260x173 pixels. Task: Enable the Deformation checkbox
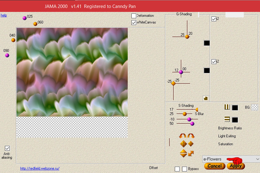coord(134,16)
